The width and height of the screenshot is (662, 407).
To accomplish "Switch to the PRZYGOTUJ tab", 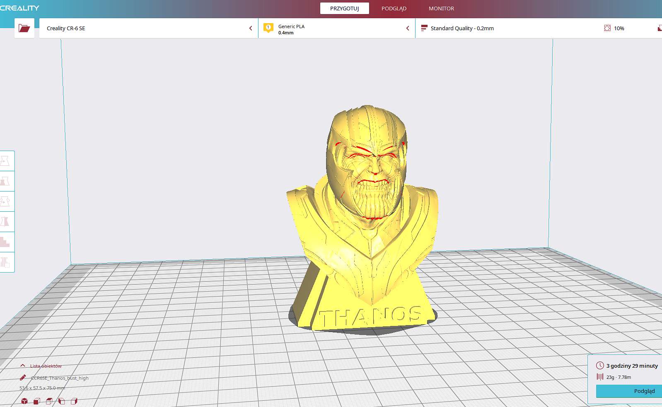I will click(x=345, y=8).
